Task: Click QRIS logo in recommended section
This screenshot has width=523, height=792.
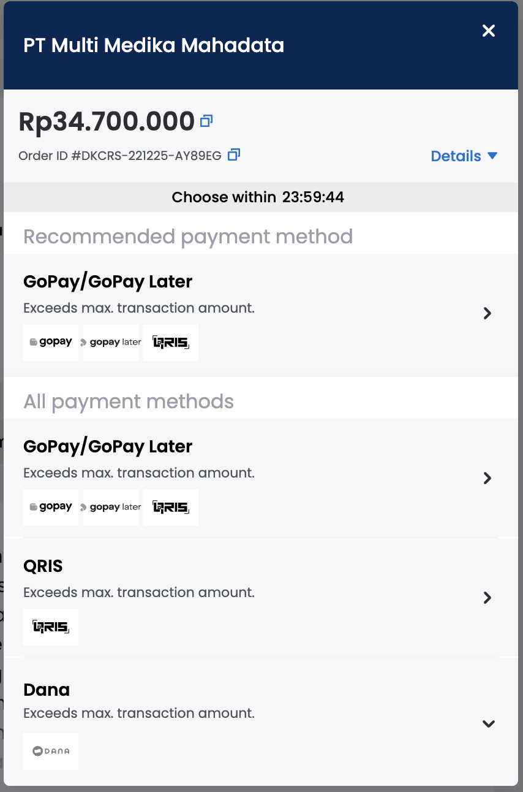Action: [171, 342]
